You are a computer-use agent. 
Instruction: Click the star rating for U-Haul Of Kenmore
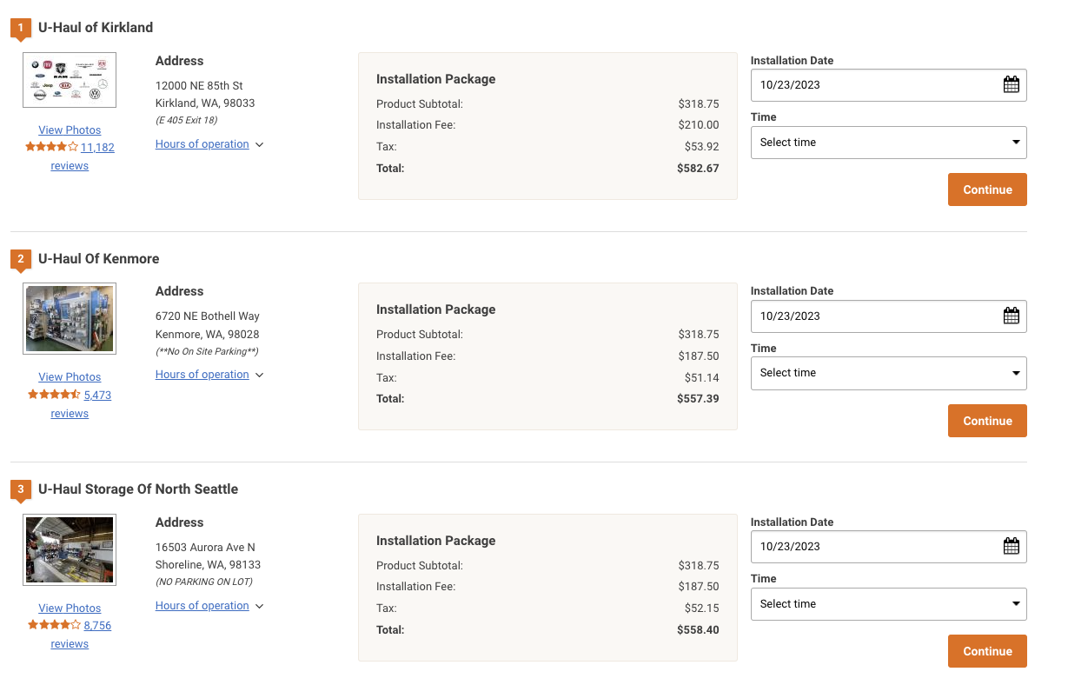(54, 395)
